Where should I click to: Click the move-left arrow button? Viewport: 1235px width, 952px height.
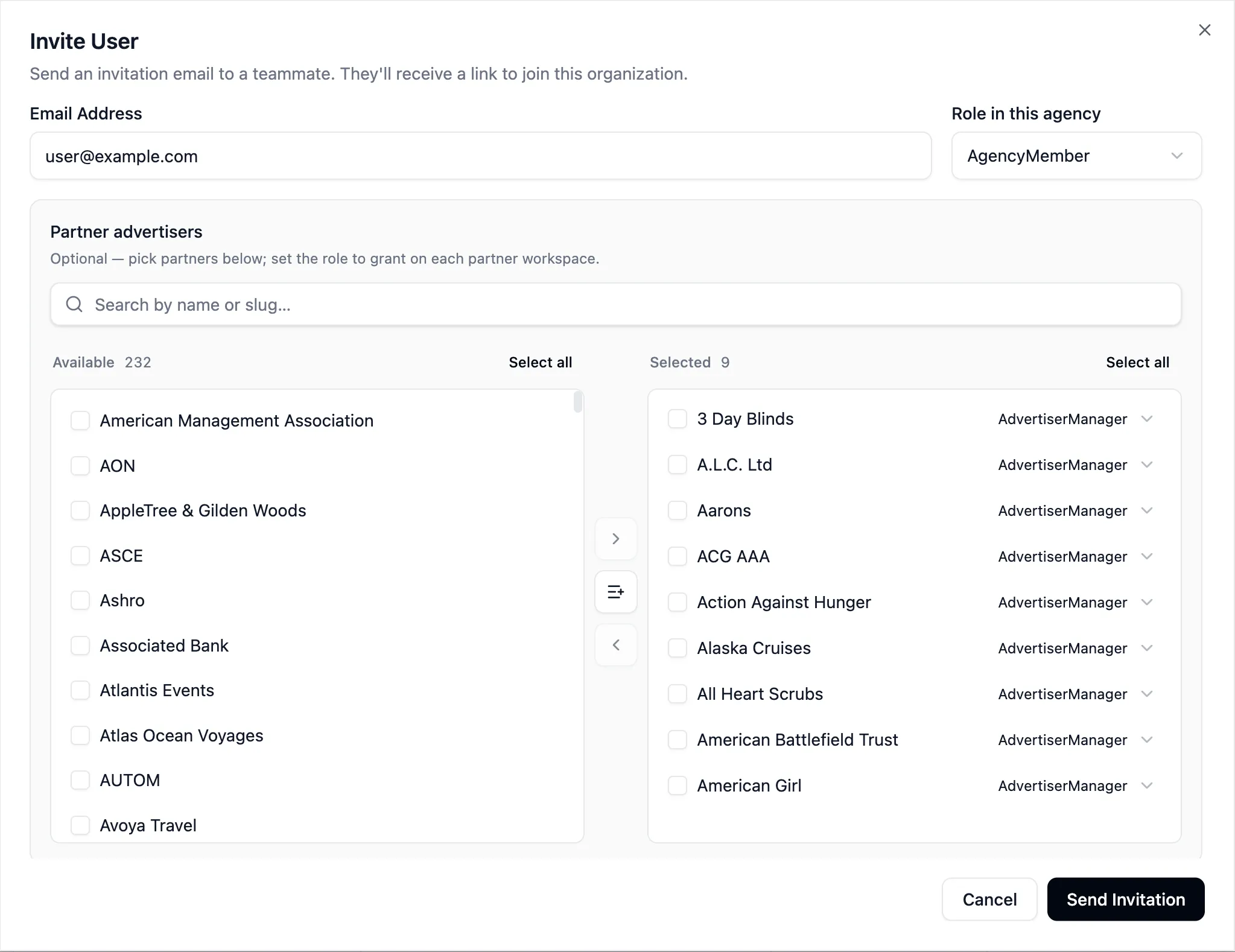tap(615, 645)
